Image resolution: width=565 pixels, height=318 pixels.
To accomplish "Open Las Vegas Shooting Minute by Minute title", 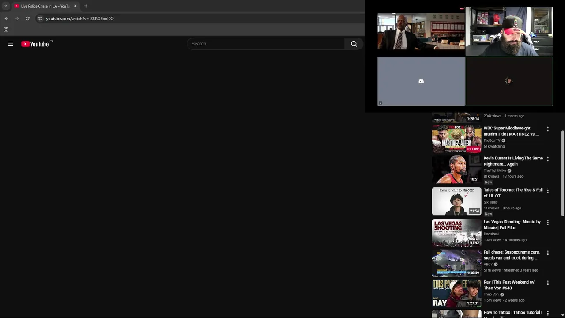I will pyautogui.click(x=512, y=225).
